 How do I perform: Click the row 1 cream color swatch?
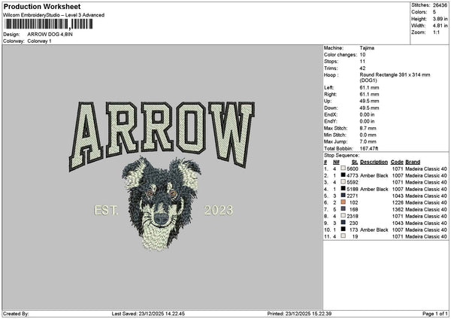pyautogui.click(x=344, y=168)
